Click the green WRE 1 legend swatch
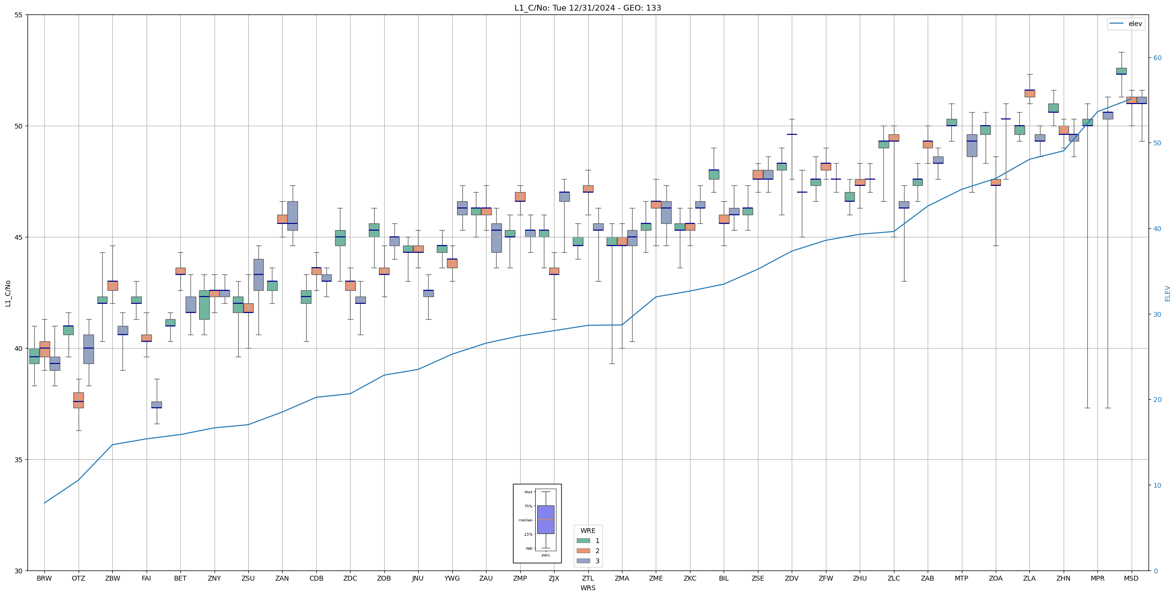 pyautogui.click(x=583, y=541)
